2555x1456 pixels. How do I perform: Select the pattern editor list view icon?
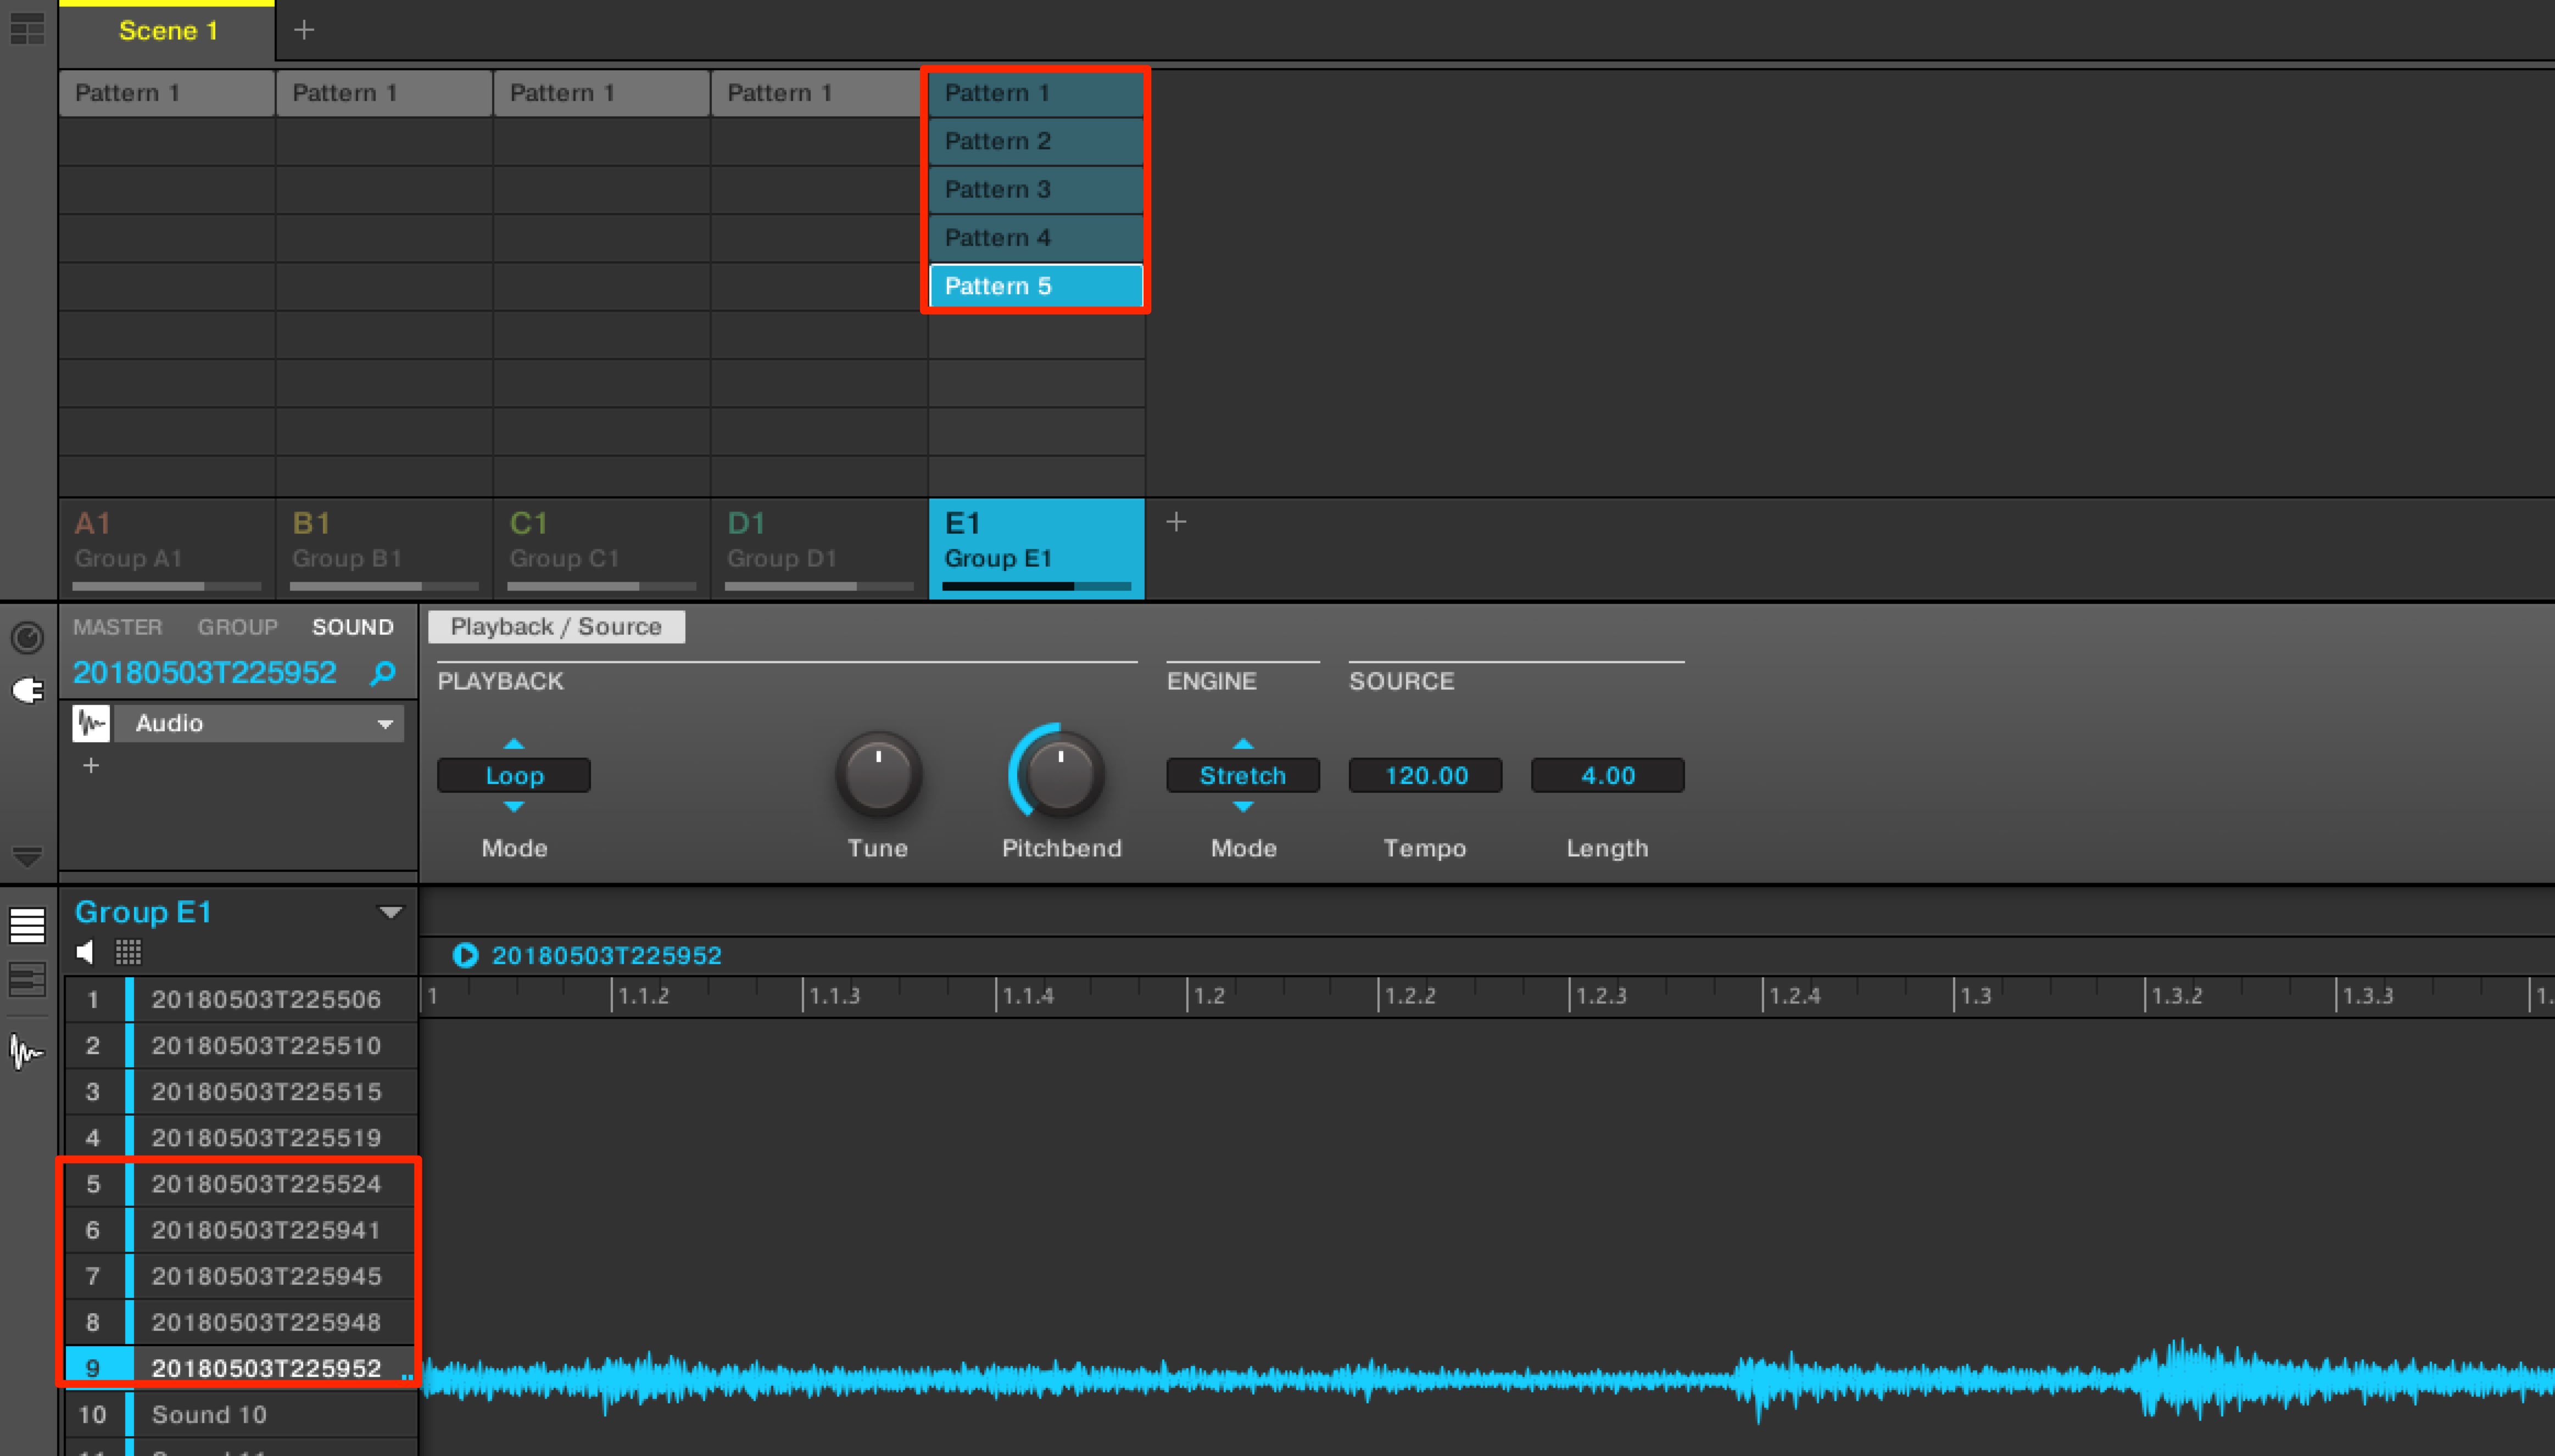pos(27,925)
